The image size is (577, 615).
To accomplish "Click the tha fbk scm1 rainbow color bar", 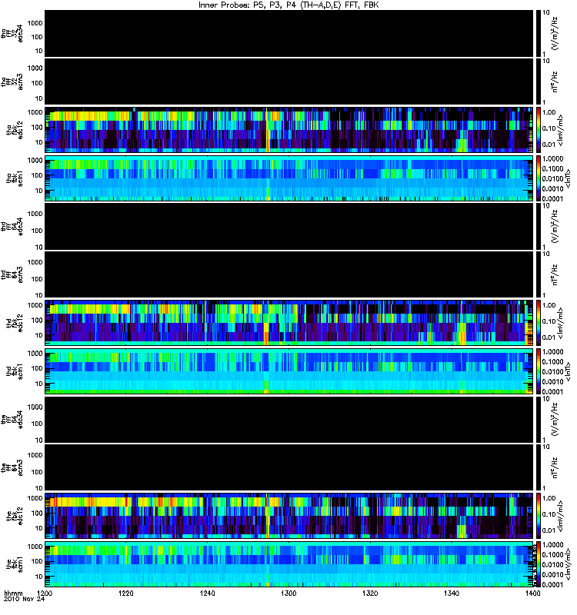I will [538, 178].
